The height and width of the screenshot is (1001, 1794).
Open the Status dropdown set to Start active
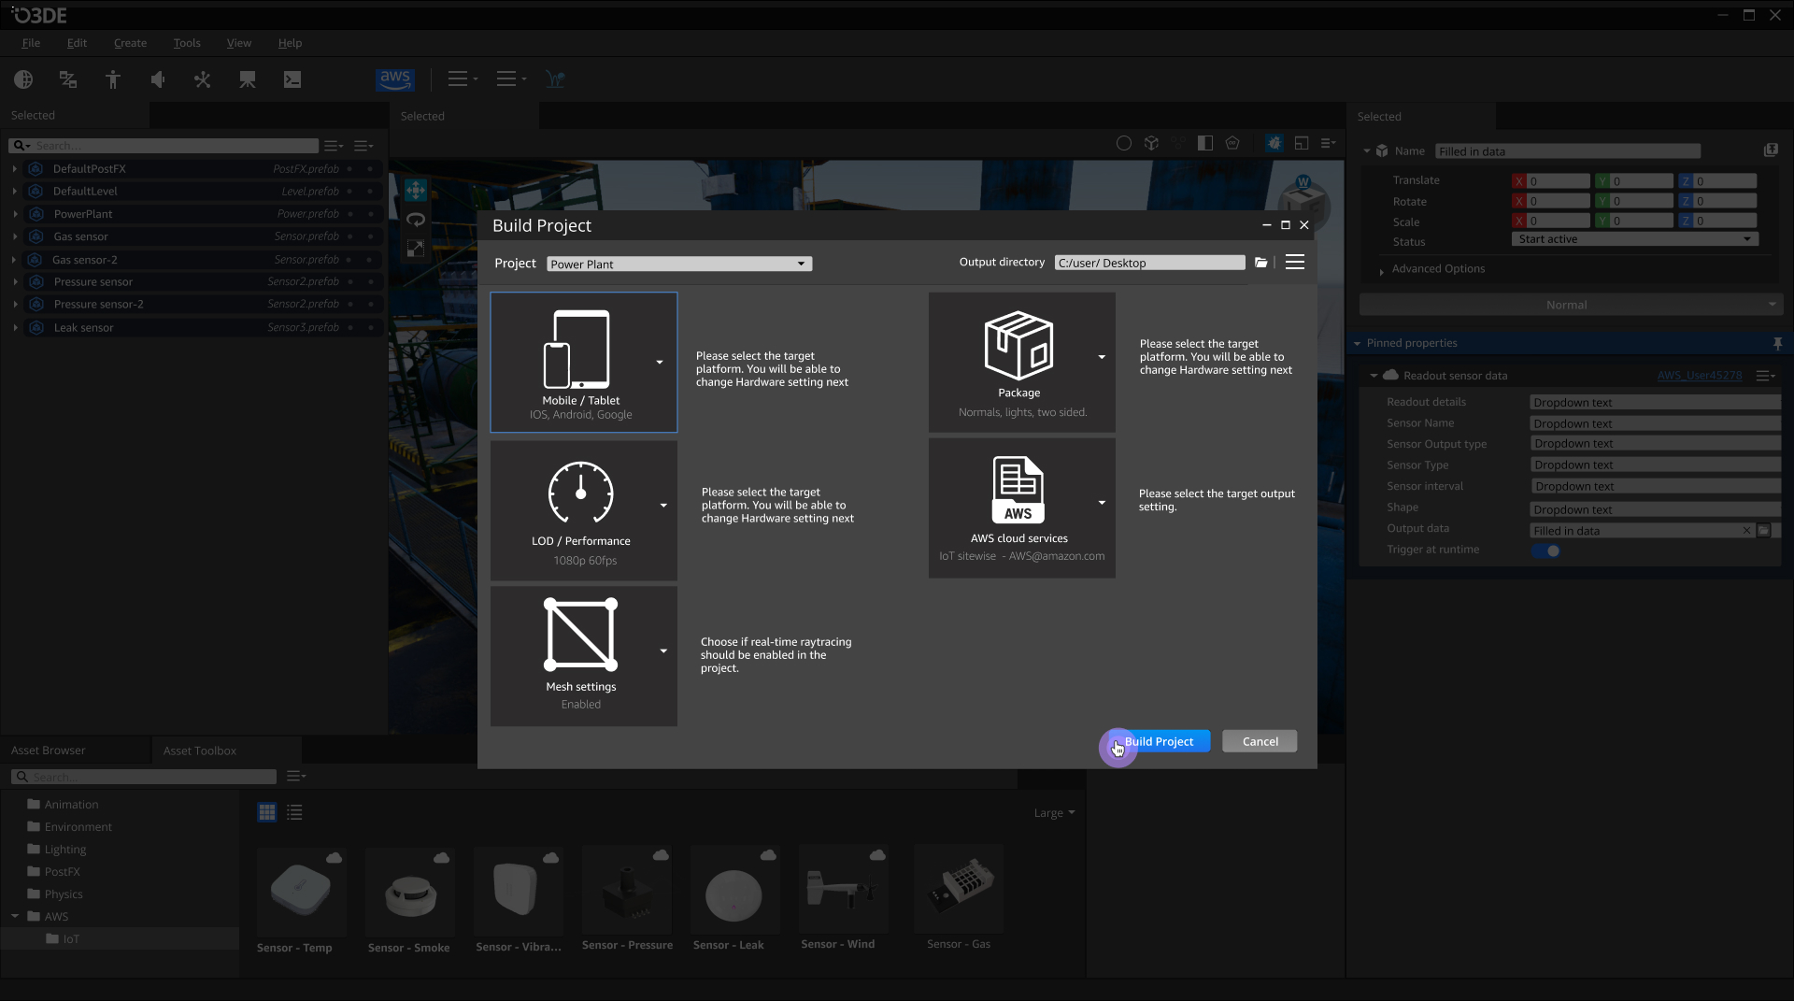coord(1634,239)
